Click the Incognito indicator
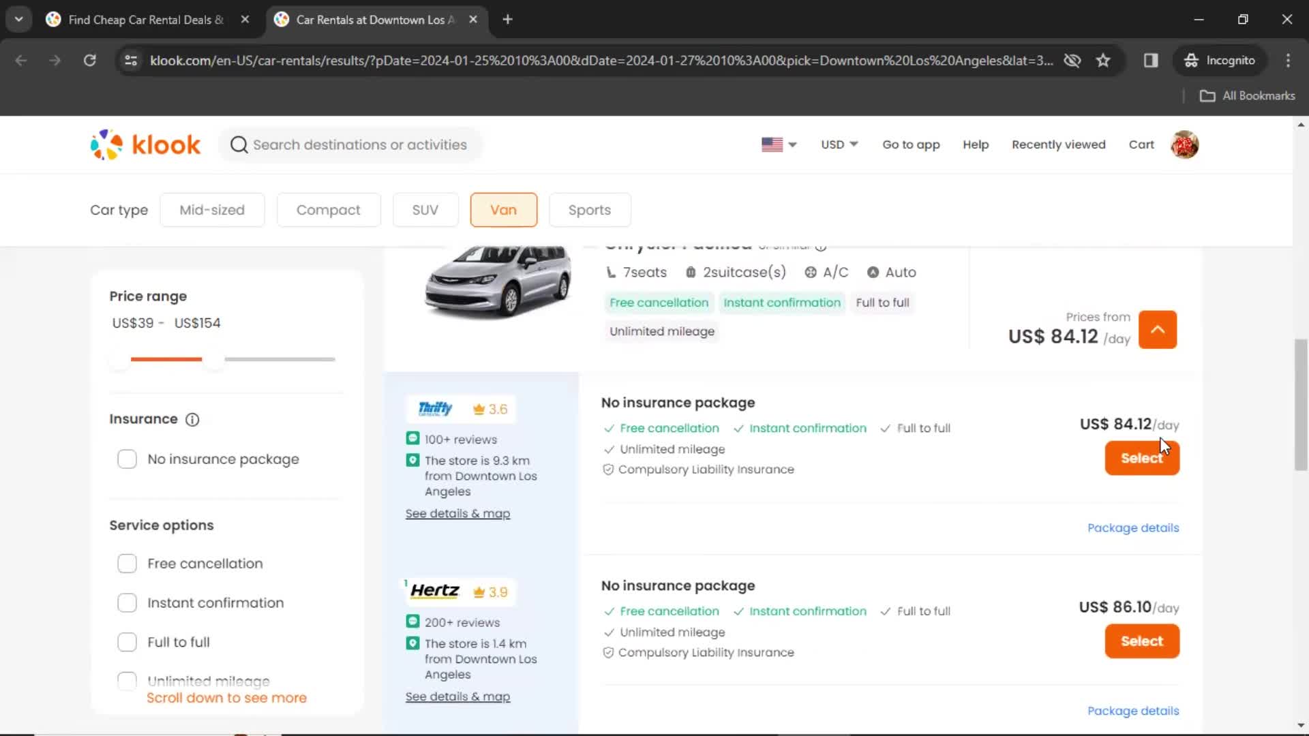Viewport: 1309px width, 736px height. tap(1220, 61)
